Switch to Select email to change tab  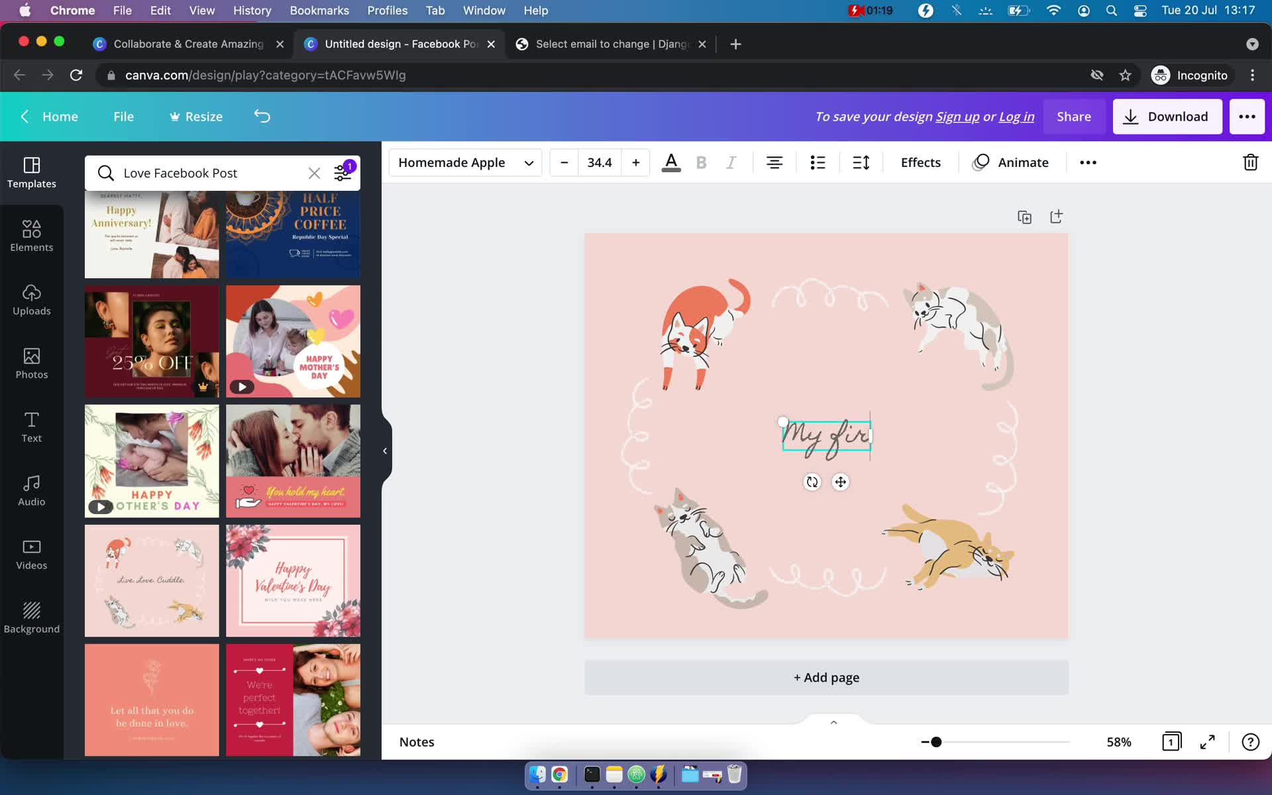611,44
